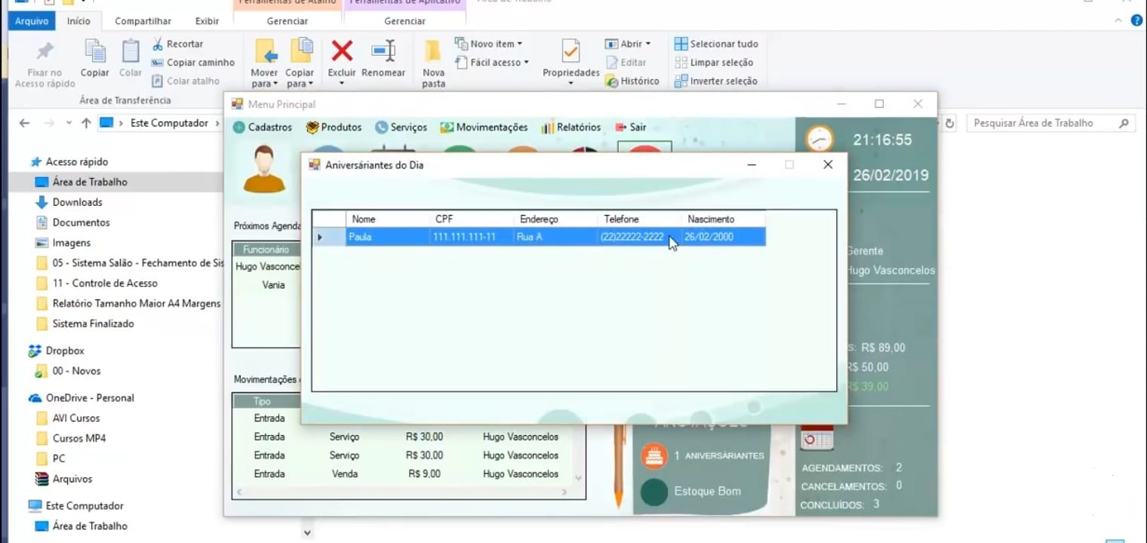The width and height of the screenshot is (1147, 543).
Task: Open the Novo item dropdown
Action: pos(488,44)
